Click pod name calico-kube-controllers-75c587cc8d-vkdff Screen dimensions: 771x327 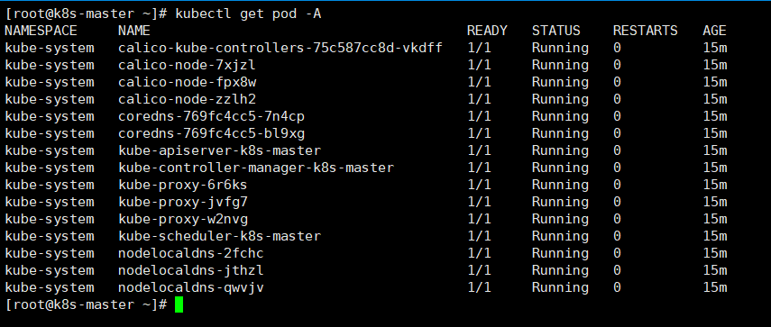(280, 48)
